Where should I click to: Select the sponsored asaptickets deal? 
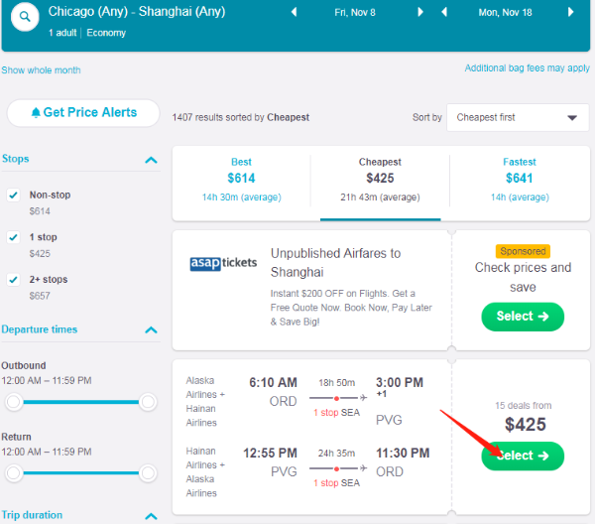coord(523,317)
